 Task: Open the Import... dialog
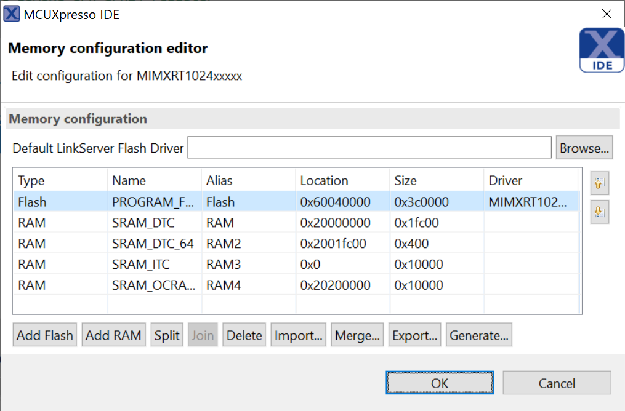pyautogui.click(x=299, y=335)
